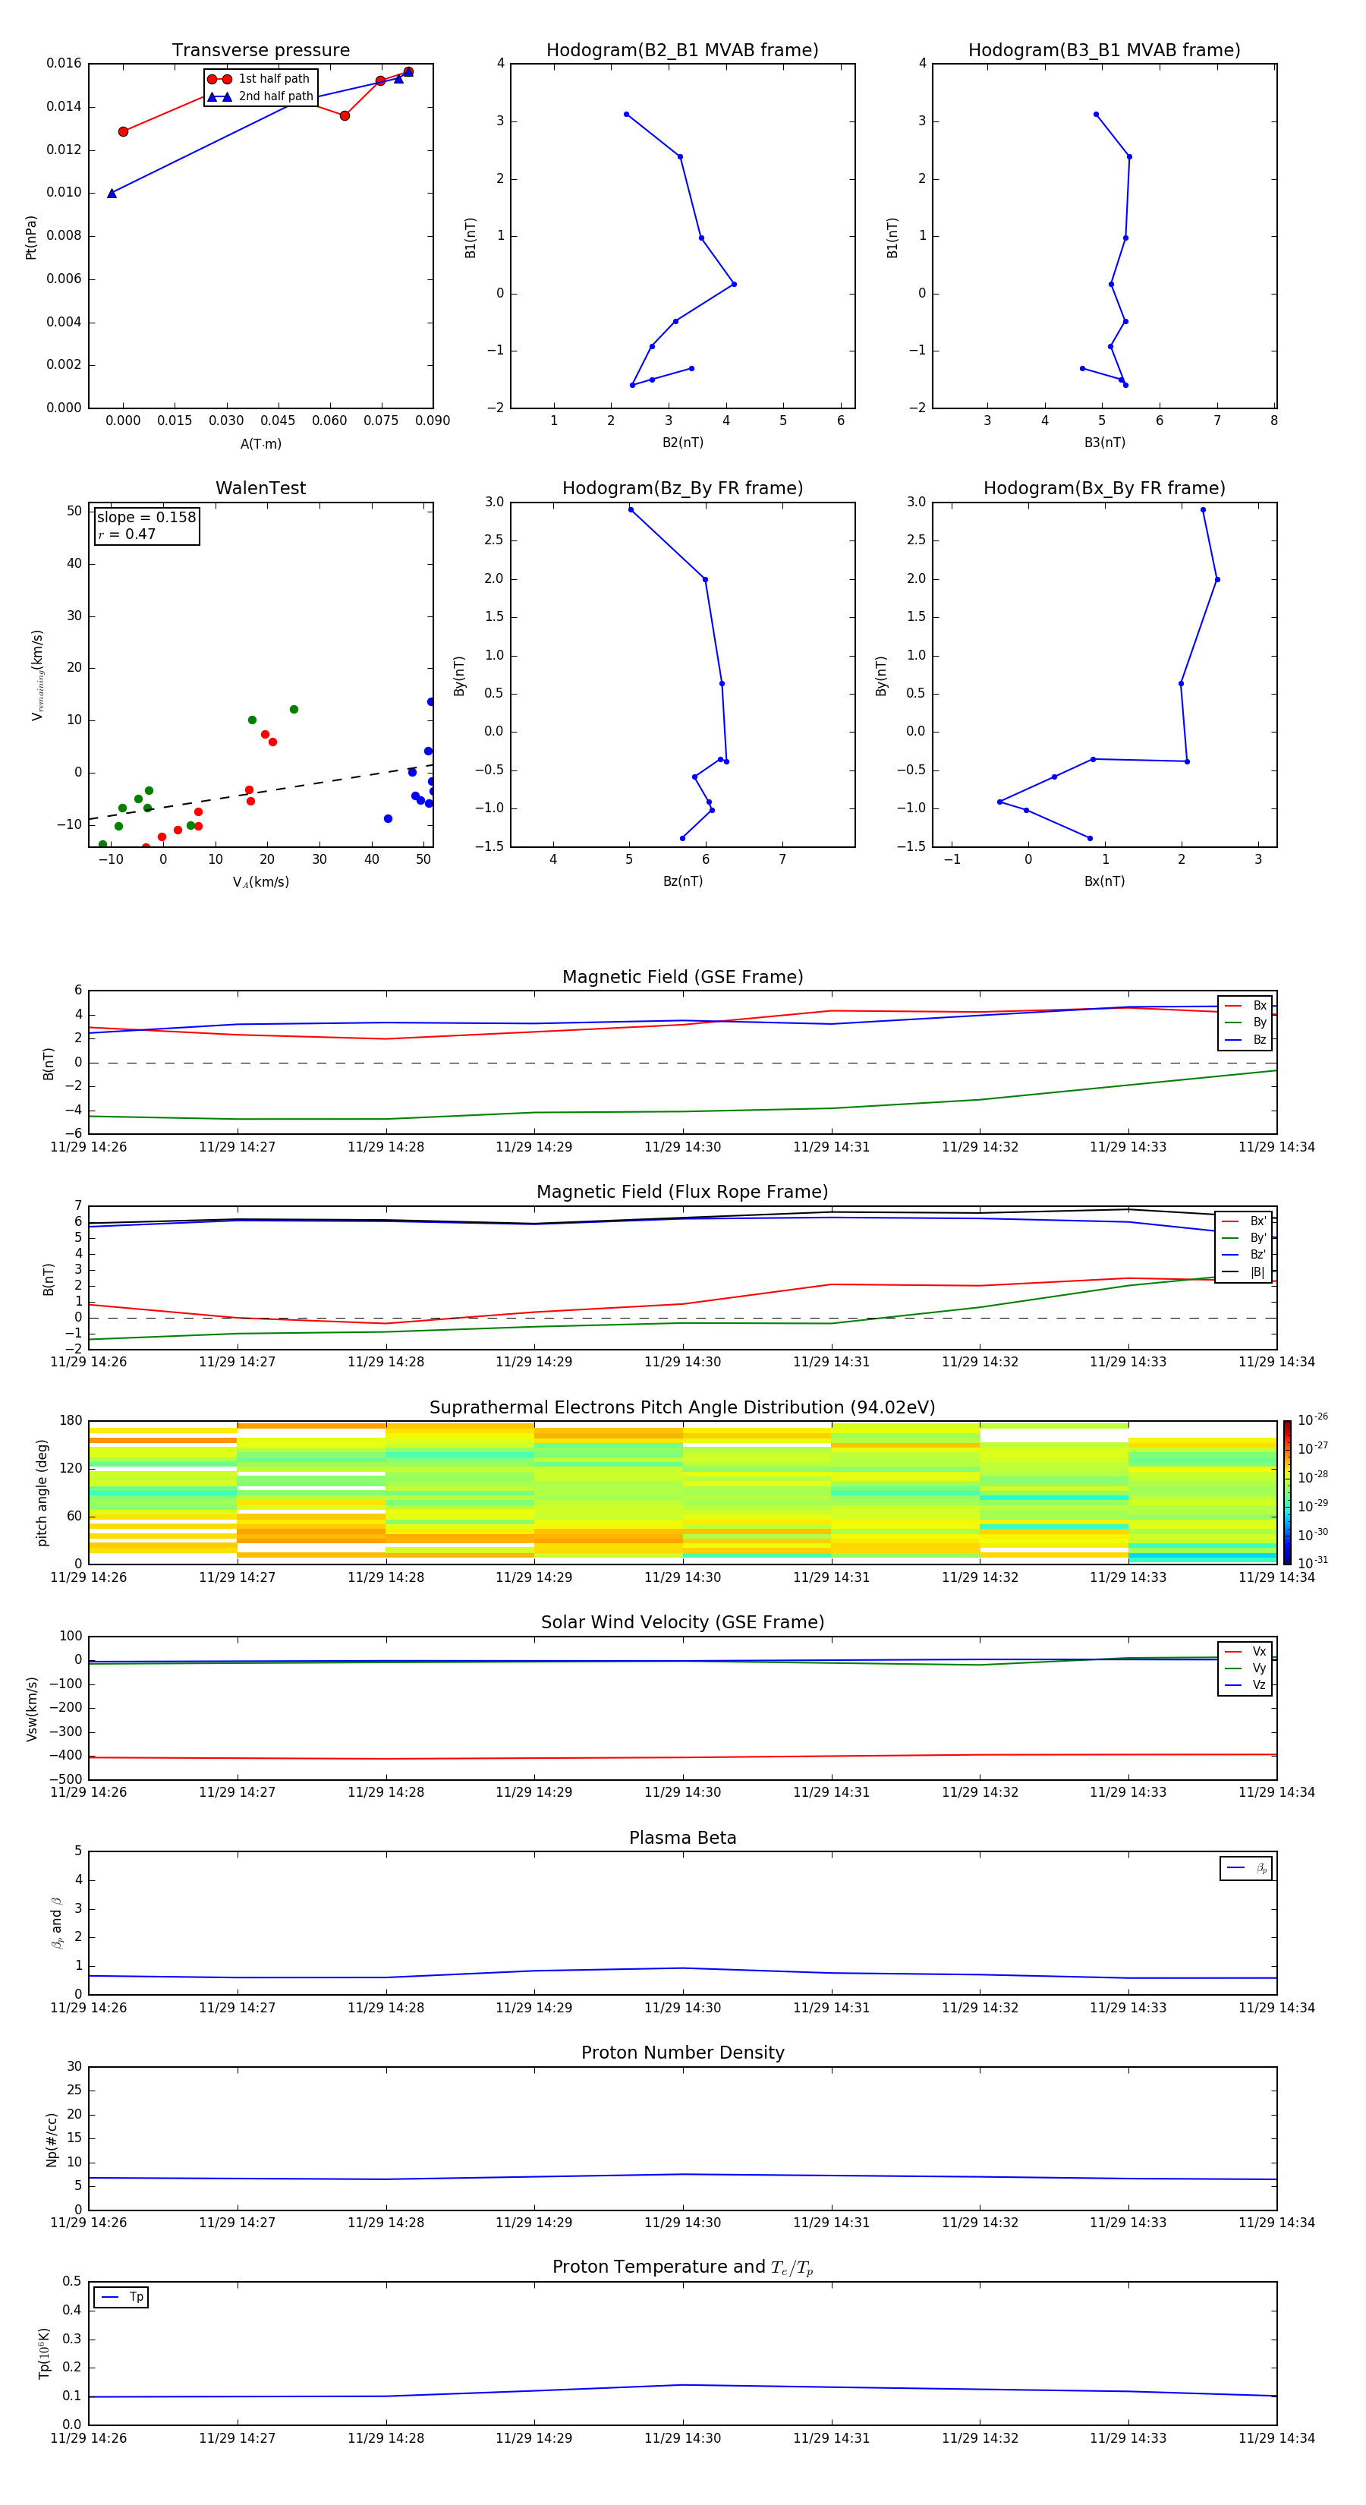Click the "WalenTest" plot title
This screenshot has height=2505, width=1366.
[x=260, y=488]
